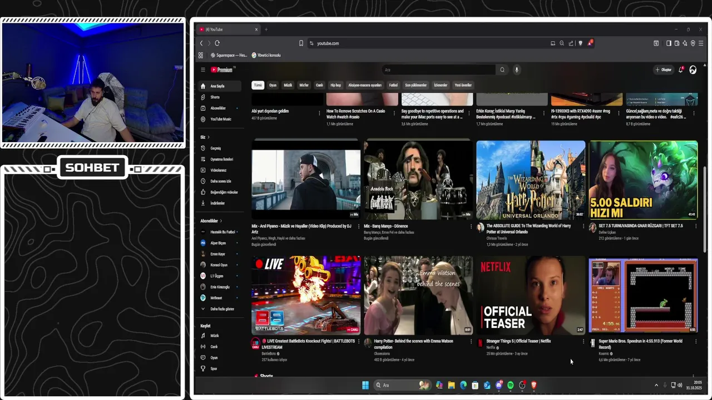Reload the page with the browser refresh icon
This screenshot has height=400, width=712.
pyautogui.click(x=217, y=43)
